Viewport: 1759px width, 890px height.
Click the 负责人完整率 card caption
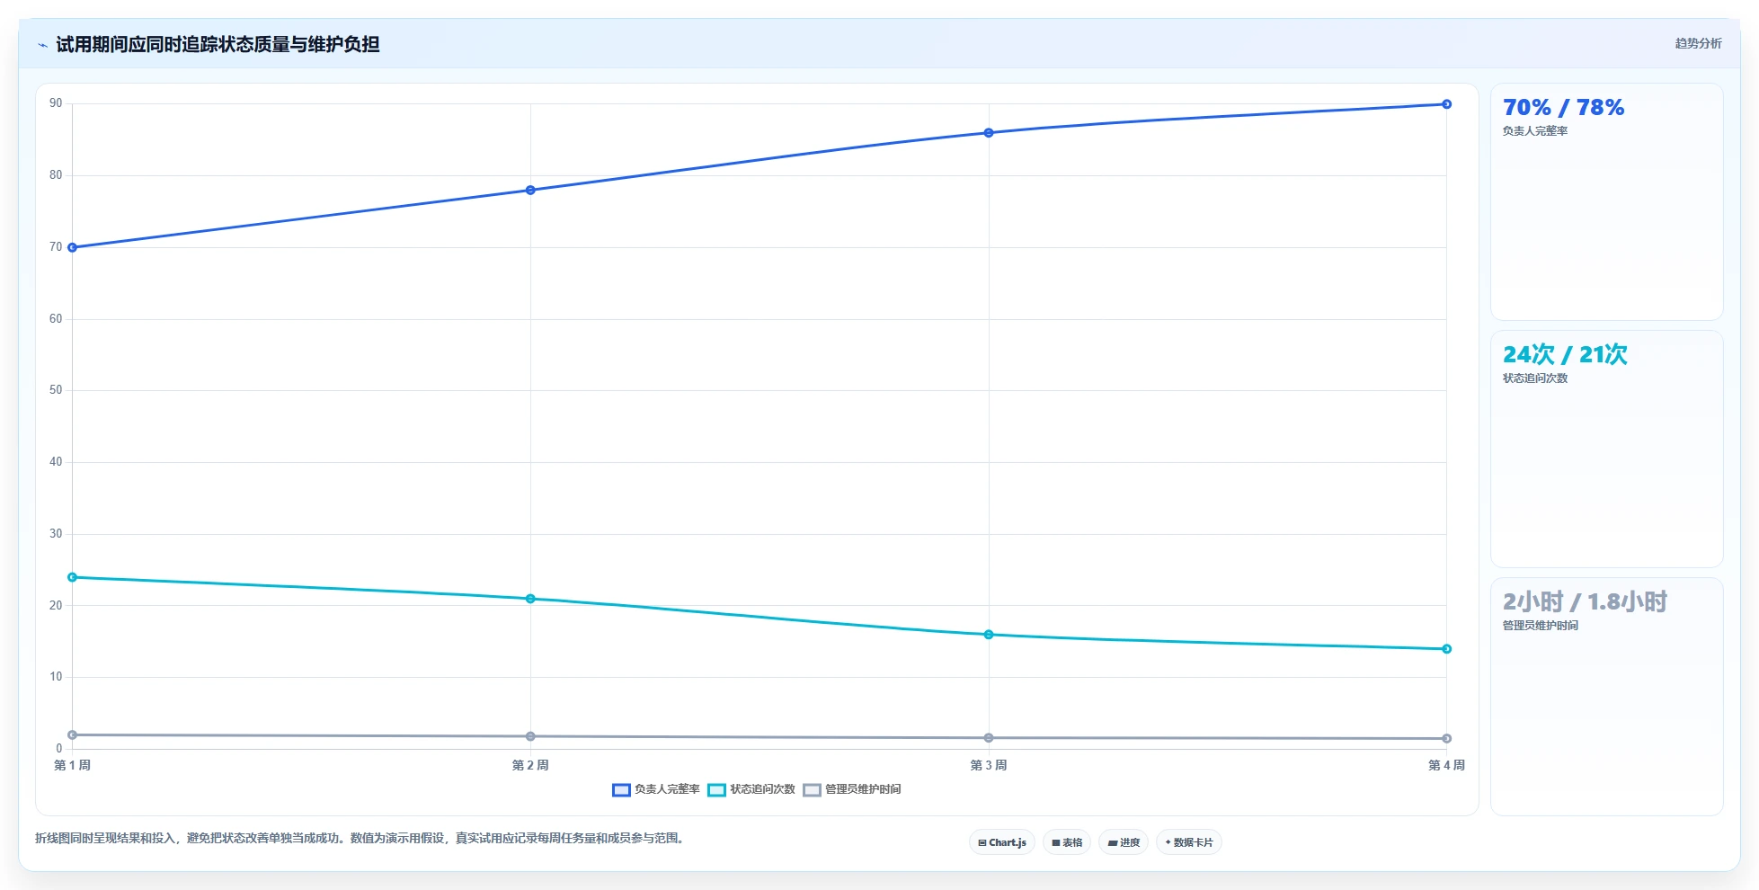pos(1535,131)
